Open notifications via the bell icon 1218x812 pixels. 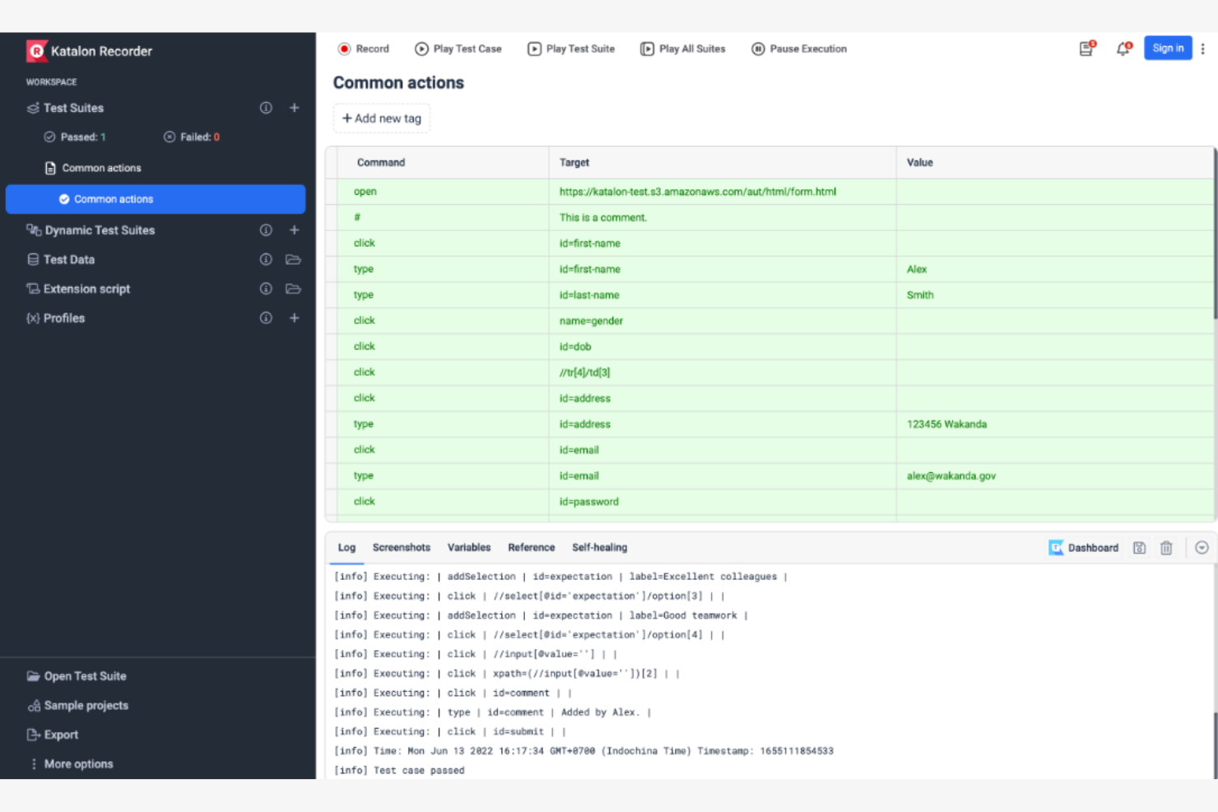[x=1122, y=49]
